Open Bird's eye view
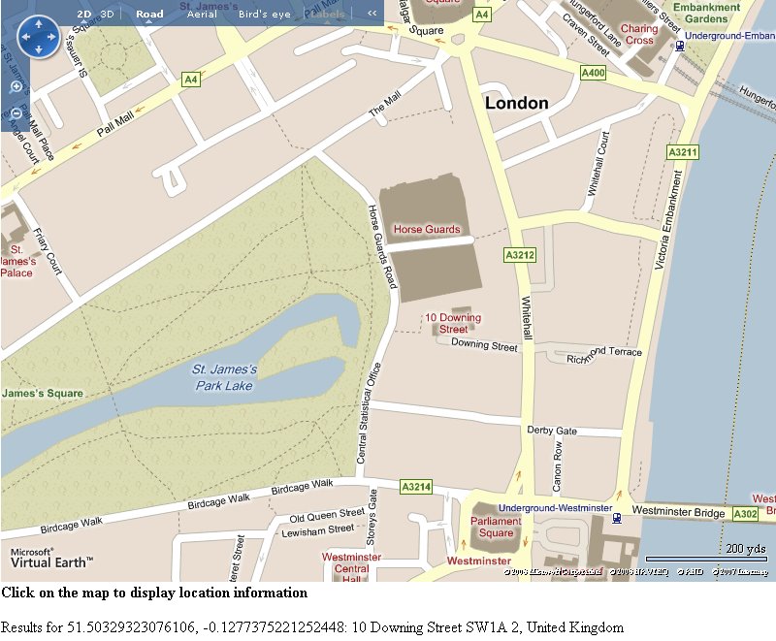Screen dimensions: 776x641 pos(264,14)
